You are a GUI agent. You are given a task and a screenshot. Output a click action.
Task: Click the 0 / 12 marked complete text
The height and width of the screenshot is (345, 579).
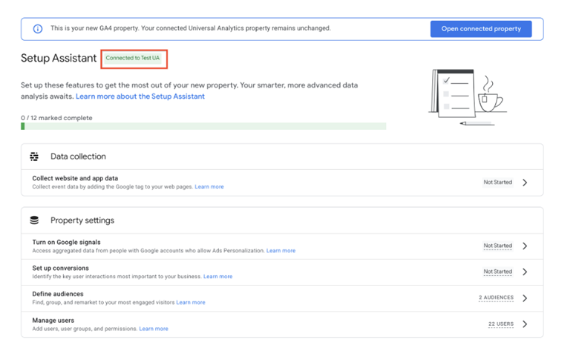(x=56, y=118)
